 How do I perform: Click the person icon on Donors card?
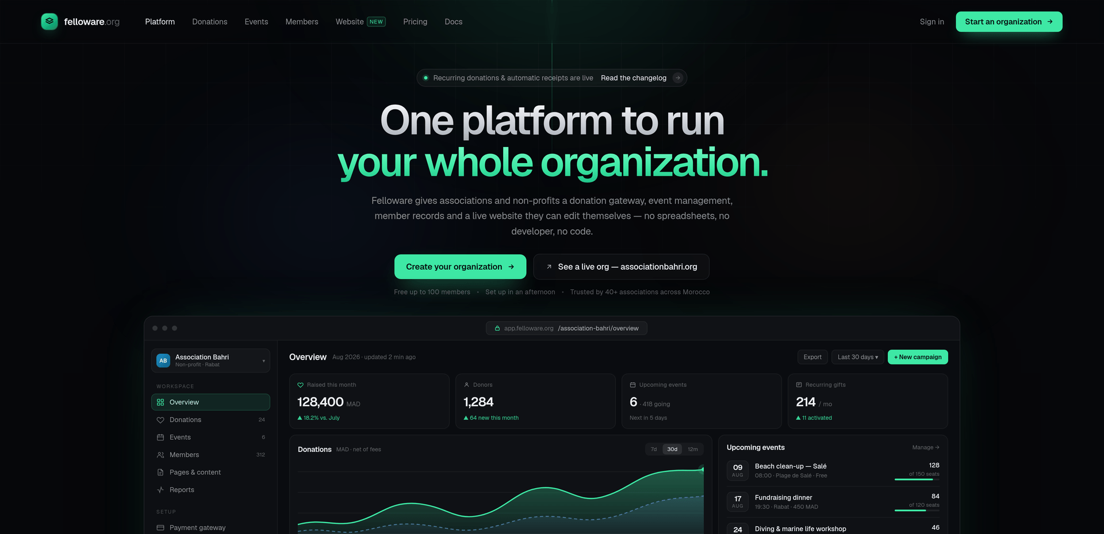tap(466, 385)
